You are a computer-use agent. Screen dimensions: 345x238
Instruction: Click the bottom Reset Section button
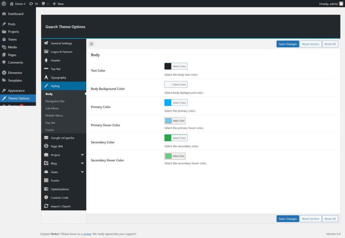pyautogui.click(x=310, y=219)
